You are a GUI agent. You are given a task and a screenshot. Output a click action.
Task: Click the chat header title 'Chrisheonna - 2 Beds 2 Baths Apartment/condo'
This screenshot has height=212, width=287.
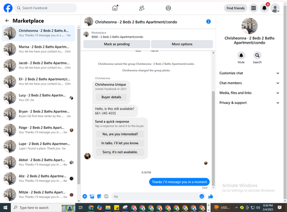click(136, 22)
